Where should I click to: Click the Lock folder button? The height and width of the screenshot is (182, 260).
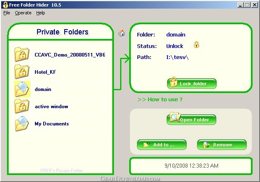[x=192, y=83]
